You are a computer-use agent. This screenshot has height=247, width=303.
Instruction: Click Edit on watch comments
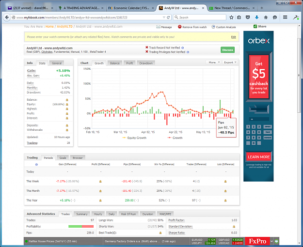click(x=234, y=37)
